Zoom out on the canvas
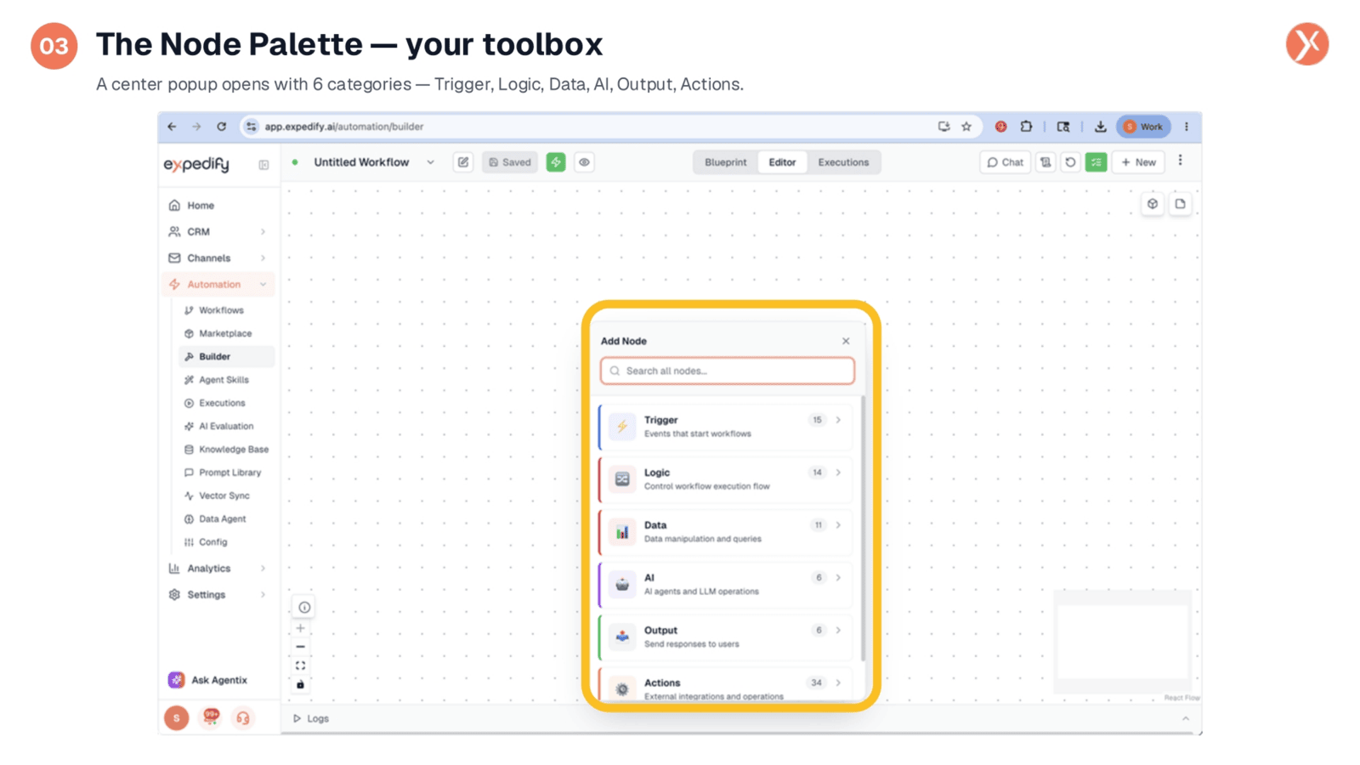Screen dimensions: 1360x765 click(x=300, y=647)
